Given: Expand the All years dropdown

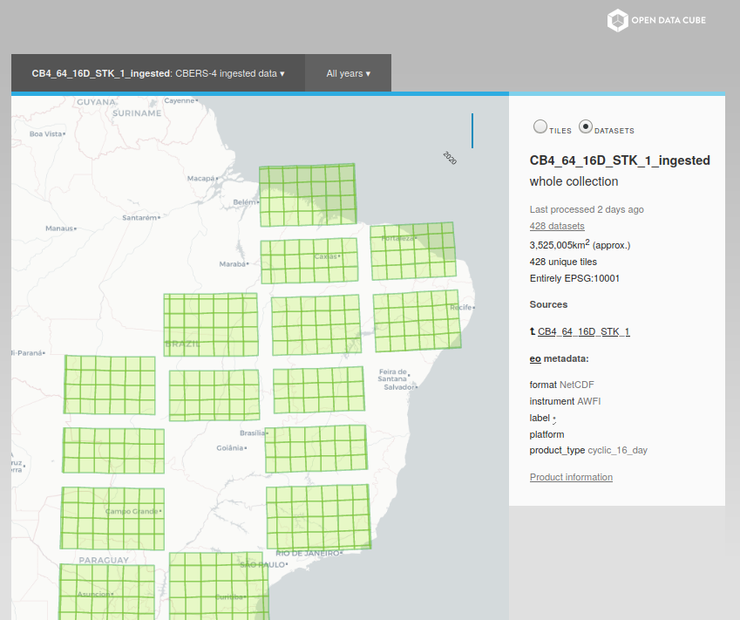Looking at the screenshot, I should [x=349, y=73].
